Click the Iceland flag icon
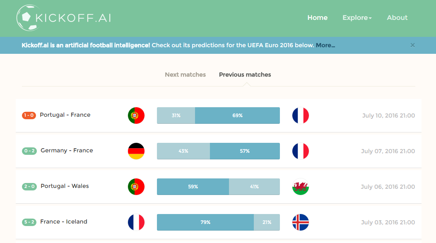The width and height of the screenshot is (436, 243). point(301,222)
